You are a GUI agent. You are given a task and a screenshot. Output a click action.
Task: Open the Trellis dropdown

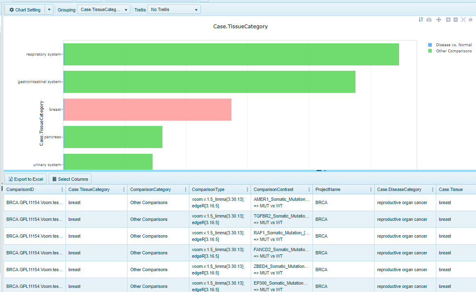(174, 9)
